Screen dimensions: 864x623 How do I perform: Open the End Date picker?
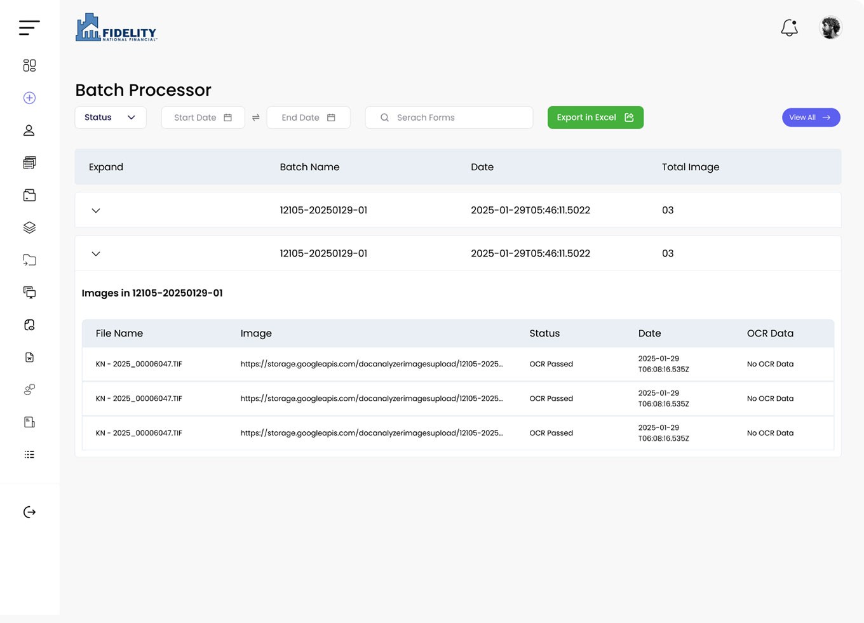[308, 117]
